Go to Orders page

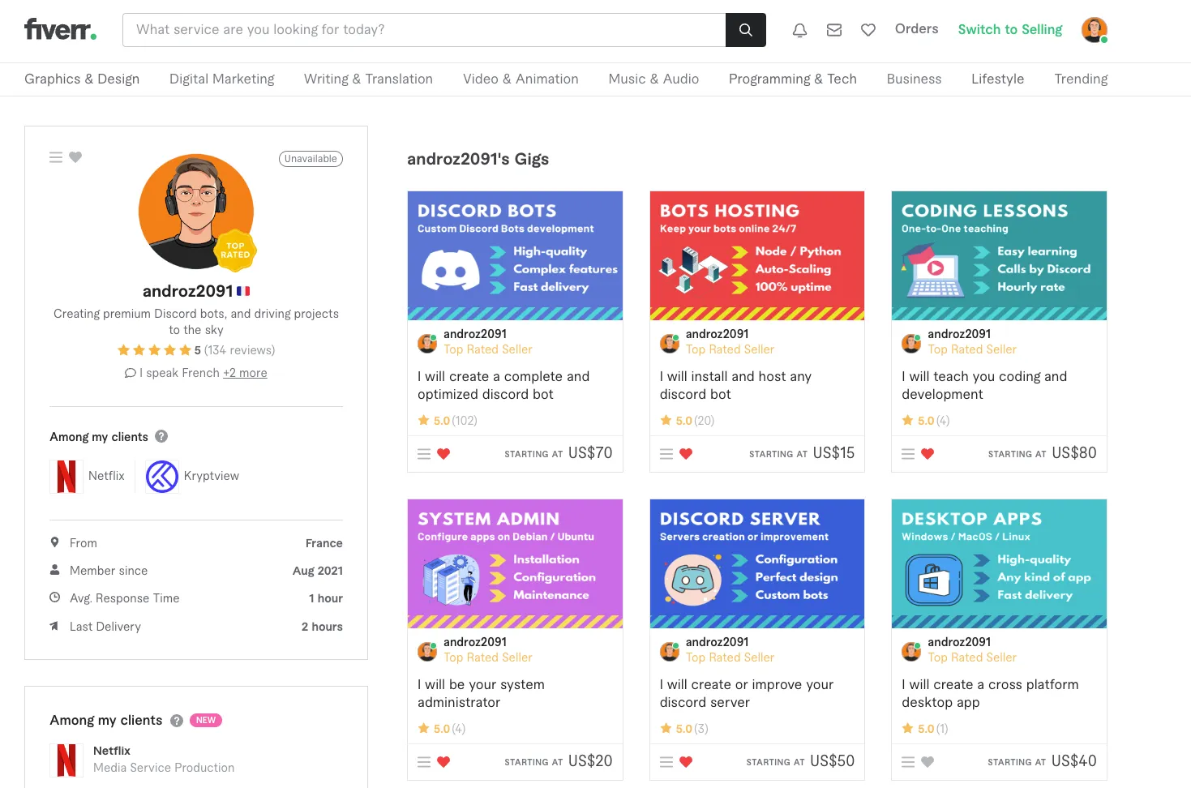916,29
